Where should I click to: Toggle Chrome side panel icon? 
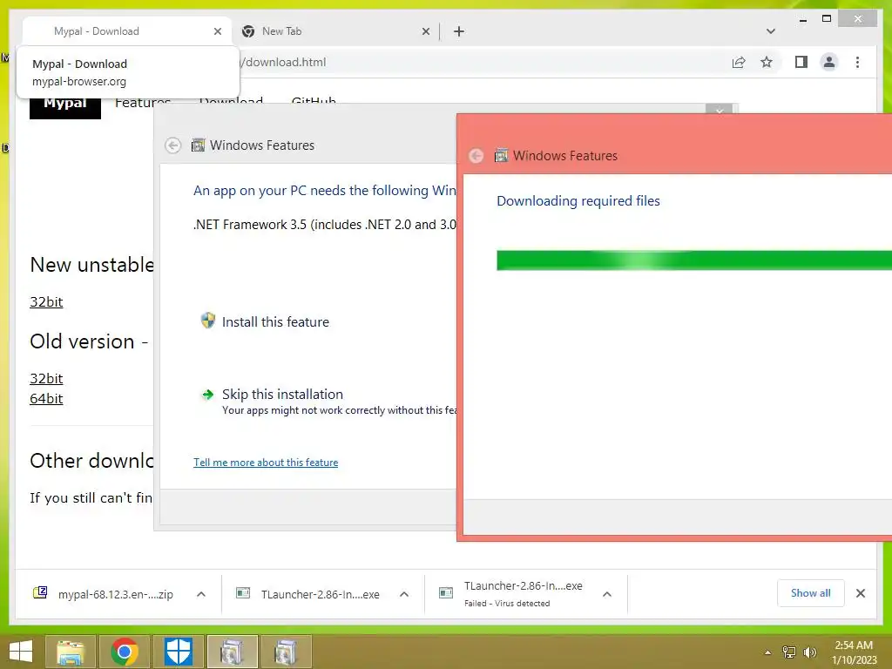pyautogui.click(x=801, y=62)
